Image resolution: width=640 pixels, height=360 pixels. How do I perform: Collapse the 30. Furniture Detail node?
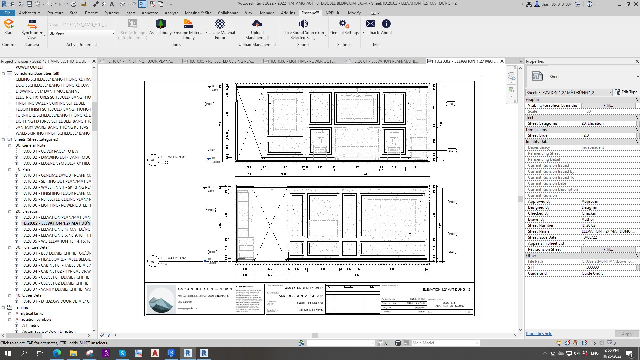tap(10, 248)
